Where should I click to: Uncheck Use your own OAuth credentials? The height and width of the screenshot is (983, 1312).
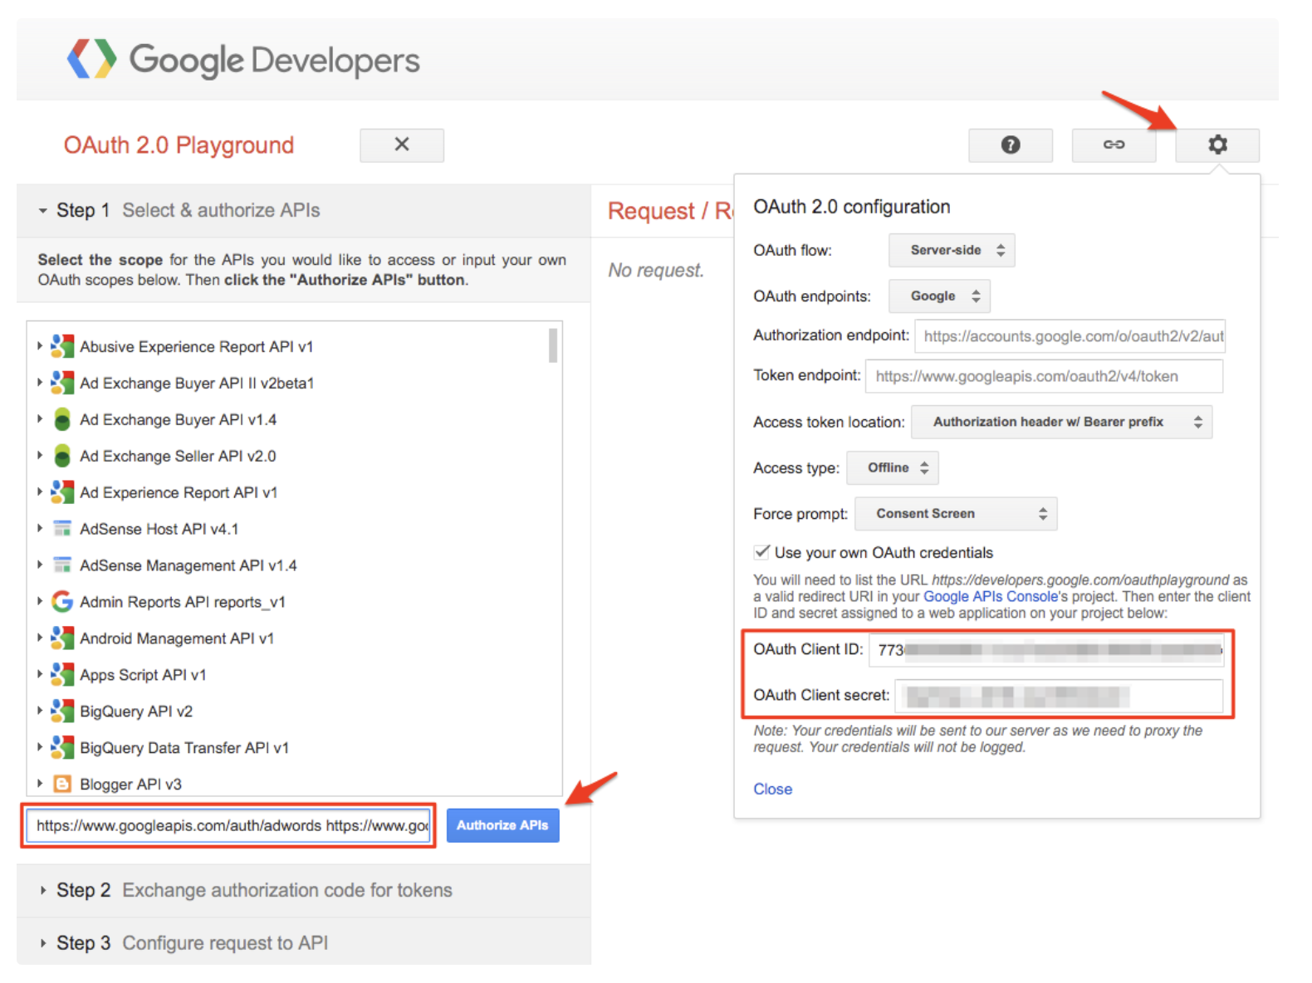click(761, 552)
